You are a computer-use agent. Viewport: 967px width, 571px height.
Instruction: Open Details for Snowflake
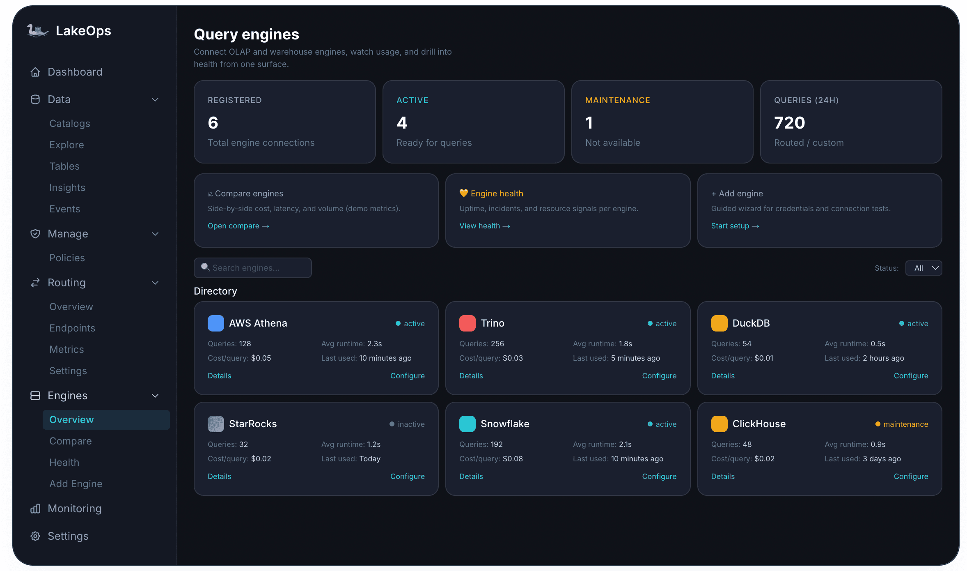coord(471,477)
